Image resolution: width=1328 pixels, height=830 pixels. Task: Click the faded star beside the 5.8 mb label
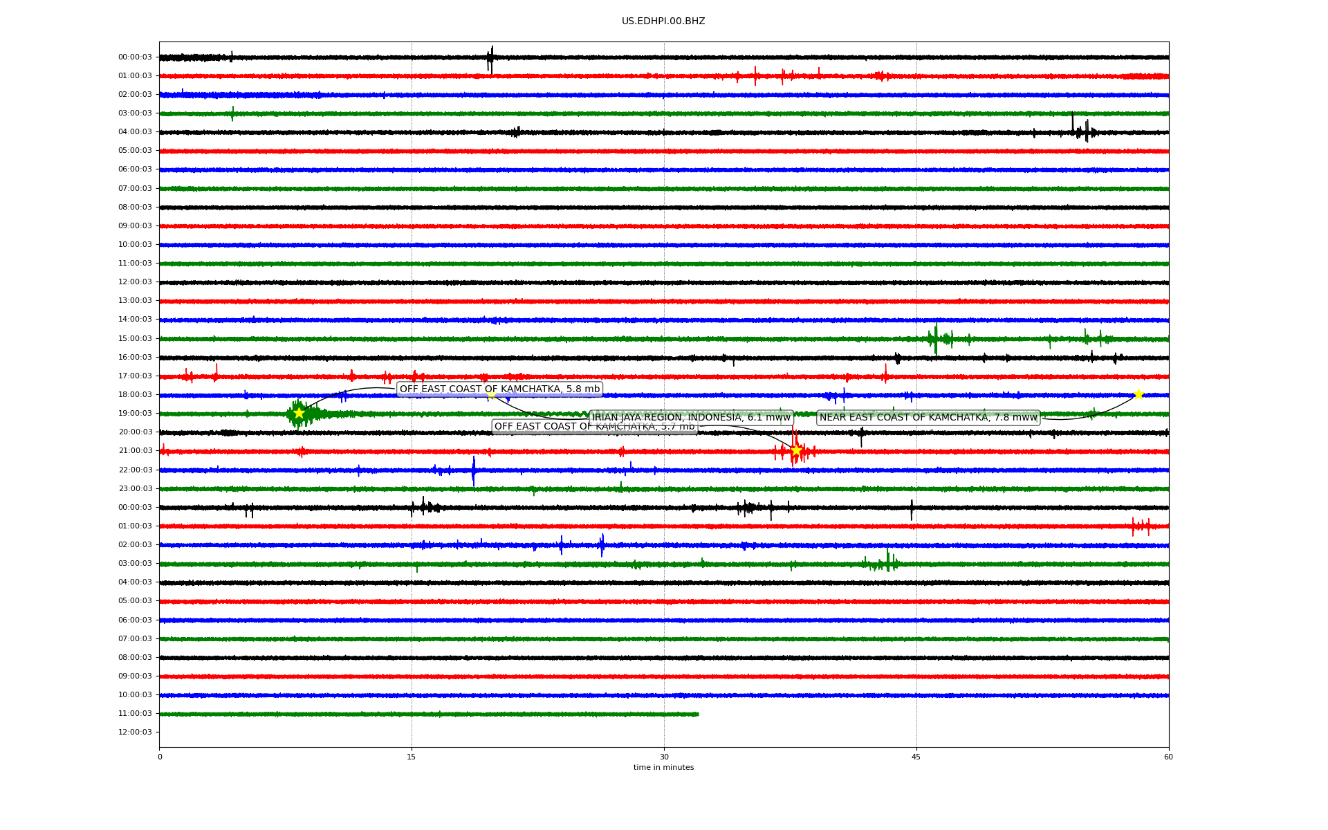click(490, 395)
